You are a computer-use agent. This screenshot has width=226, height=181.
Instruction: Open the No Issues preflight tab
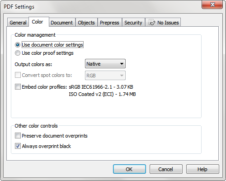(x=163, y=22)
